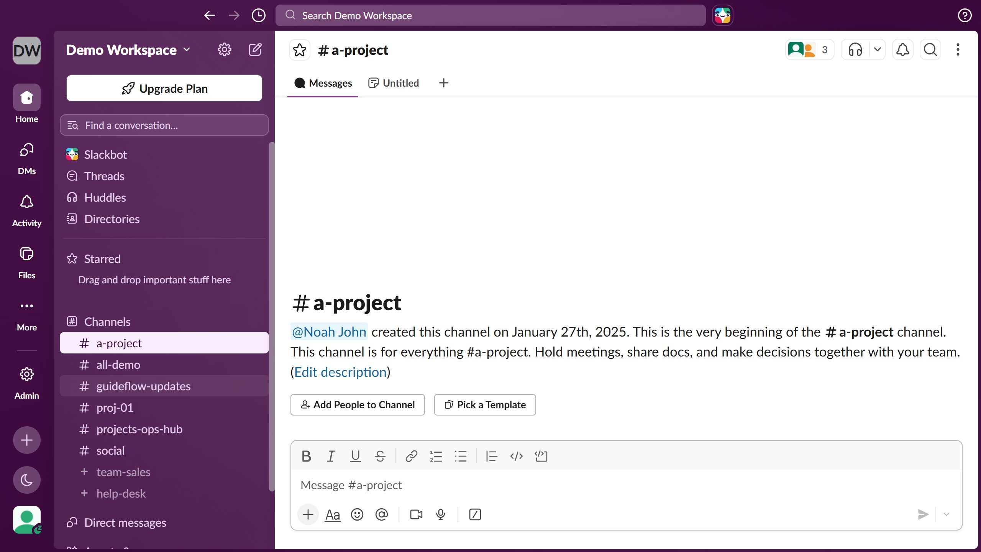Open the recent history clock
Screen dimensions: 981x552
coord(259,15)
